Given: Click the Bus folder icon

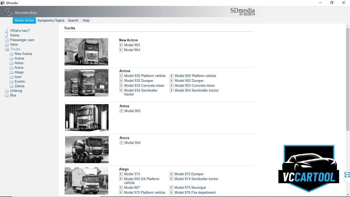Looking at the screenshot, I should (7, 95).
